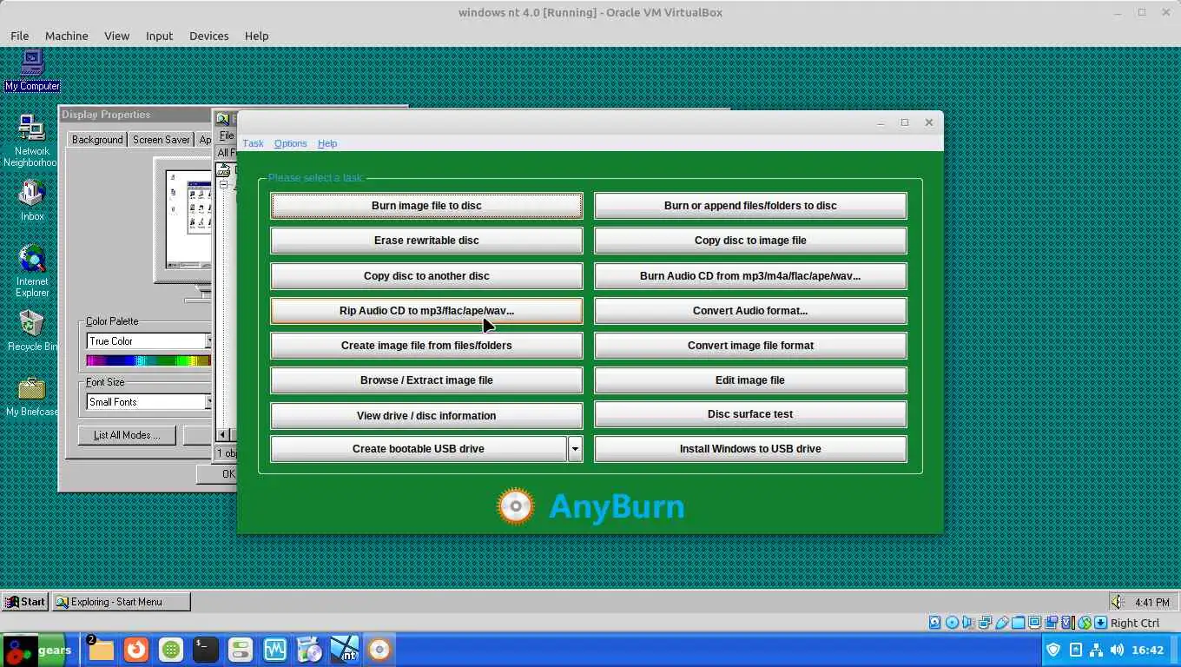Screen dimensions: 1181x667
Task: Open file manager in host taskbar
Action: click(x=101, y=650)
